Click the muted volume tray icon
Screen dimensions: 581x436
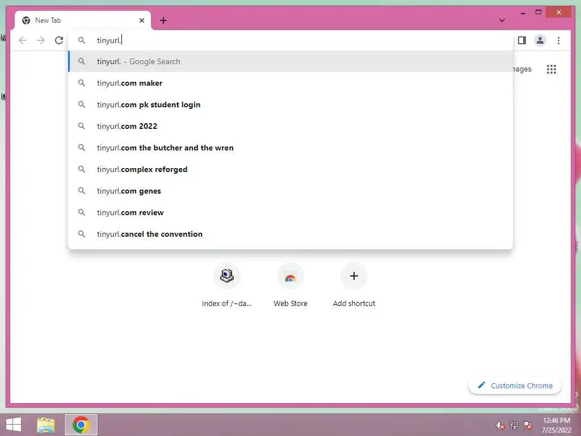click(x=500, y=425)
